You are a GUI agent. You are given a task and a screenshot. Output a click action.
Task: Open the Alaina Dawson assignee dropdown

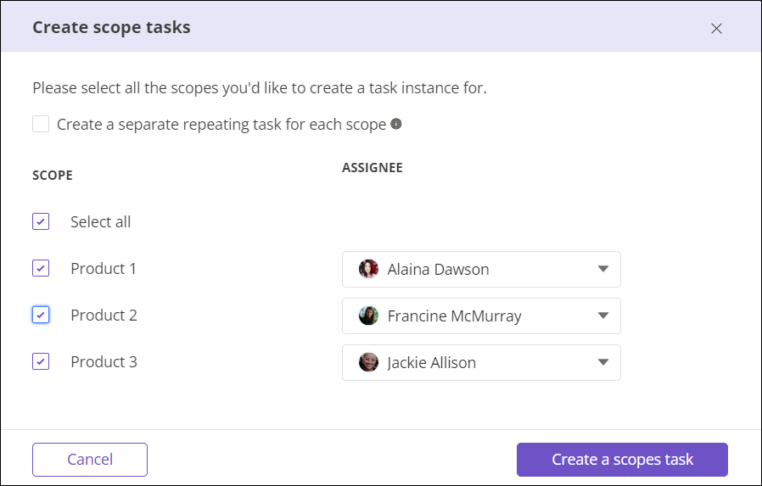[481, 269]
